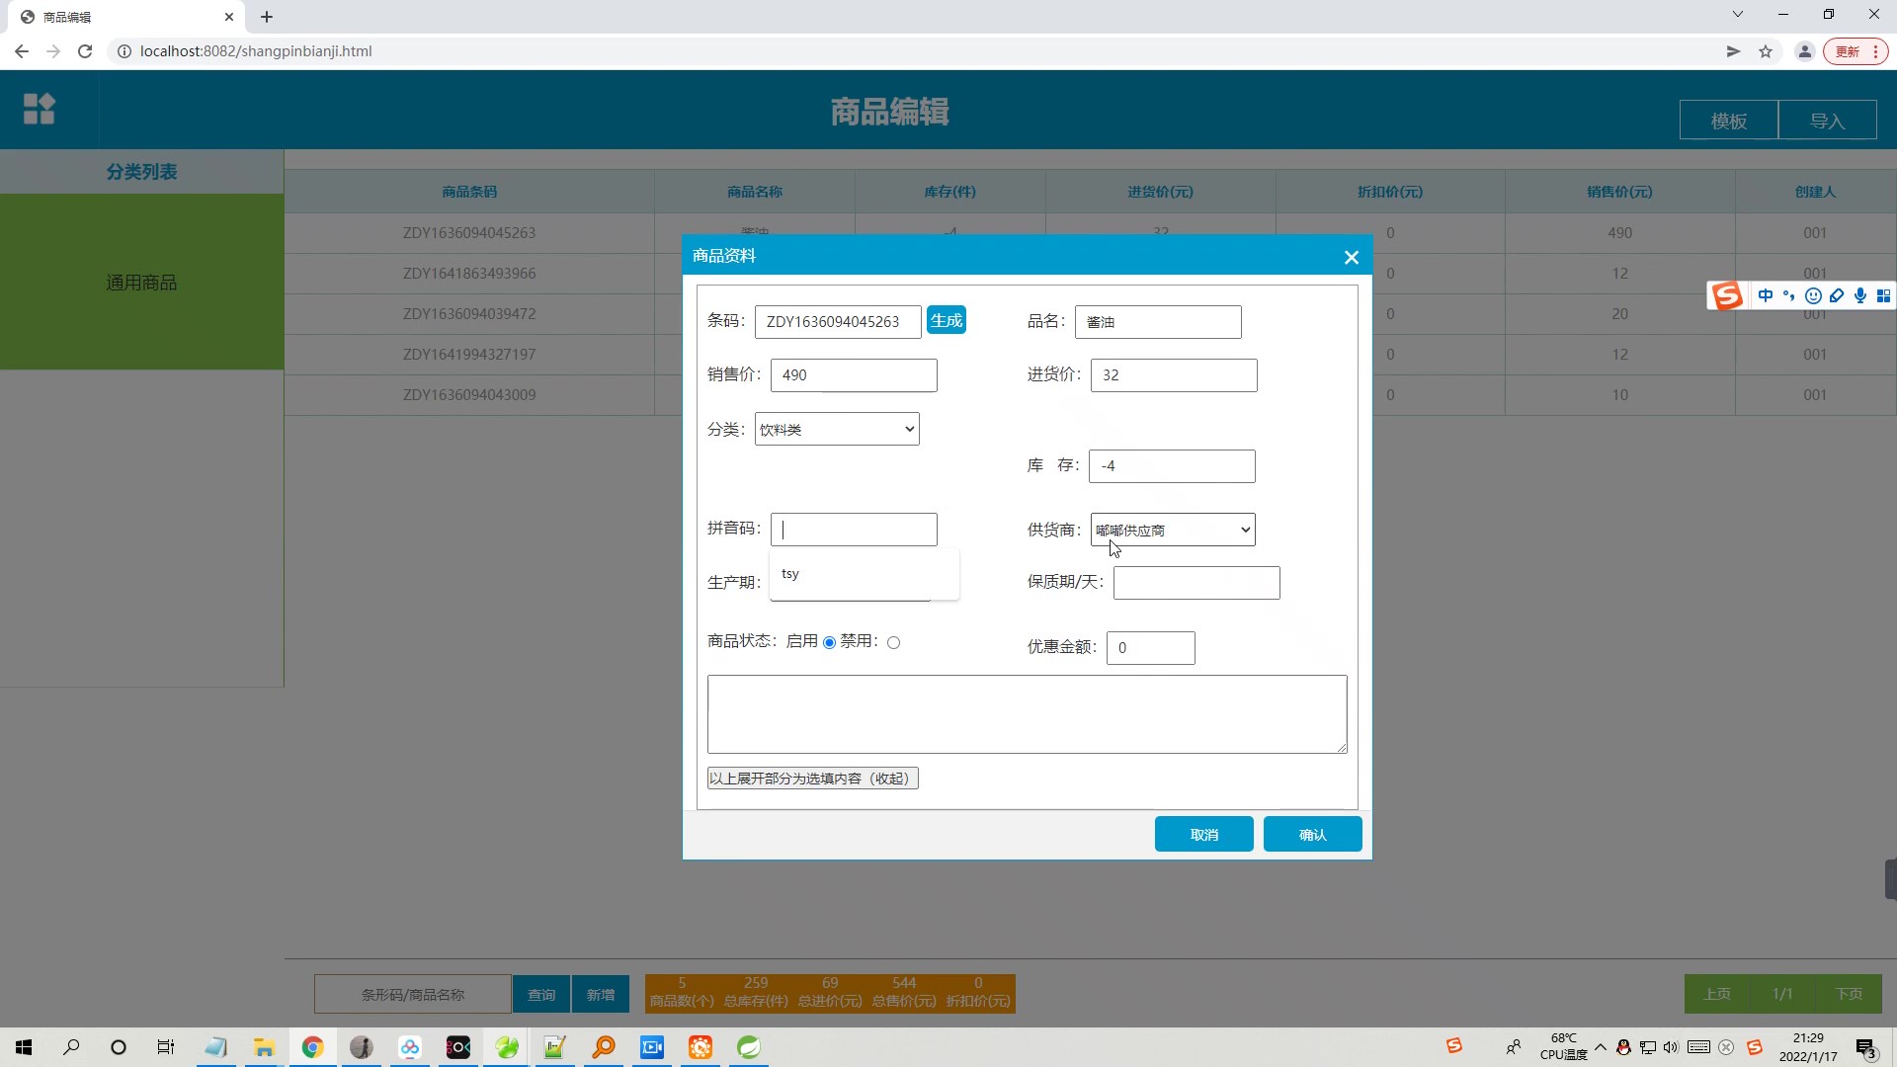The width and height of the screenshot is (1897, 1067).
Task: Activate the Sogou voice input microphone
Action: [x=1860, y=295]
